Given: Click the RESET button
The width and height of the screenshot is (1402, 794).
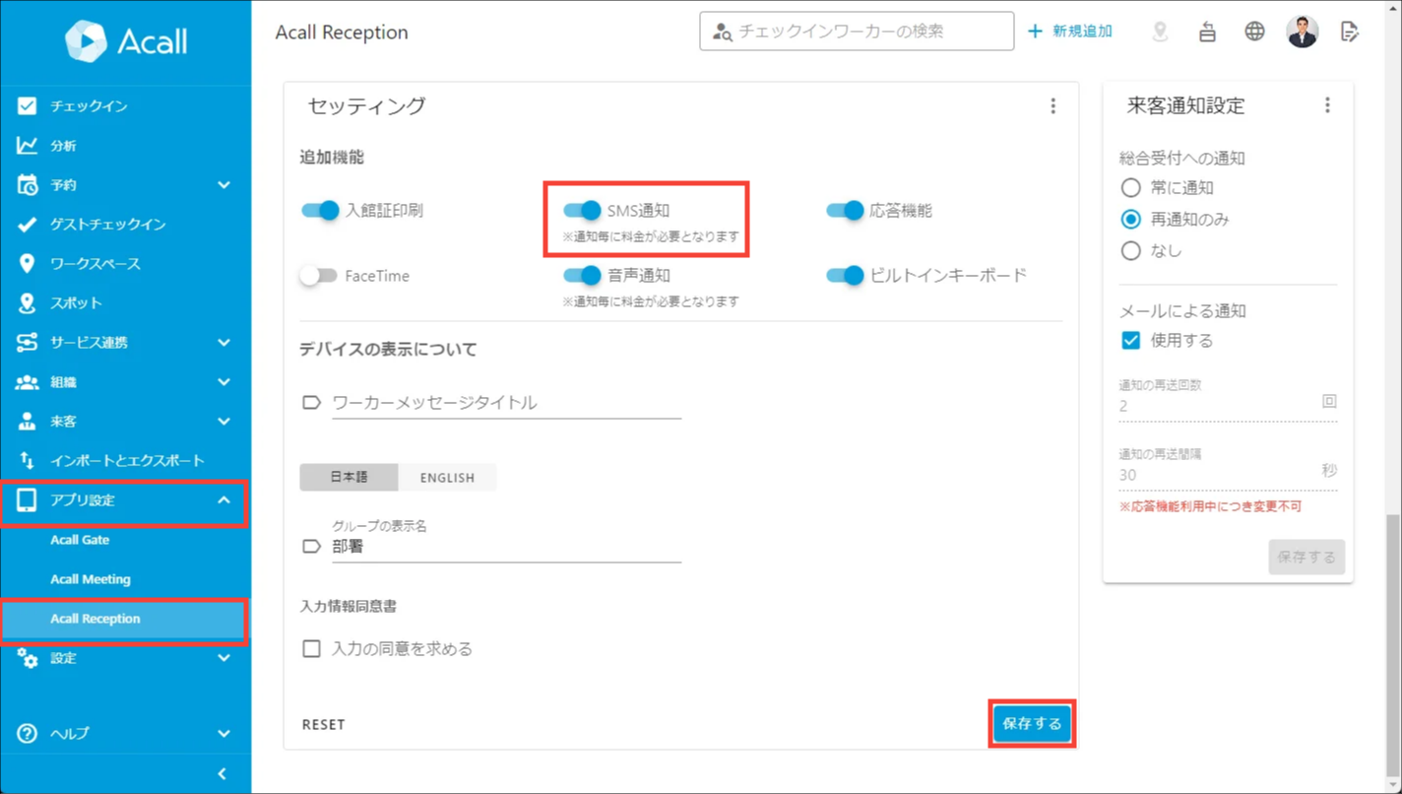Looking at the screenshot, I should click(x=324, y=724).
